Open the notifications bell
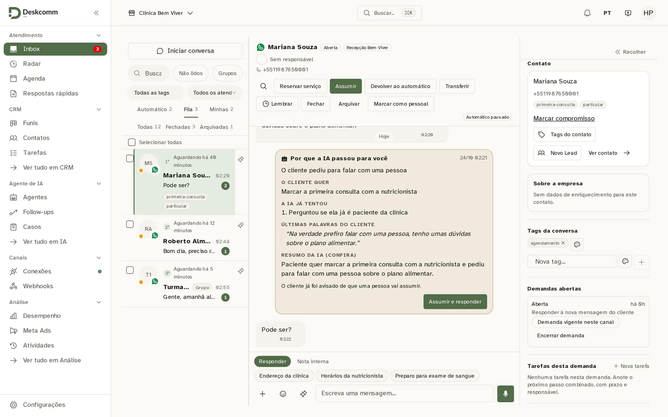 [587, 13]
